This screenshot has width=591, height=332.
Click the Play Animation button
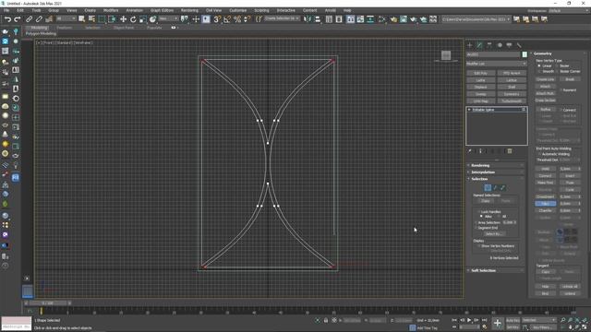tap(469, 320)
